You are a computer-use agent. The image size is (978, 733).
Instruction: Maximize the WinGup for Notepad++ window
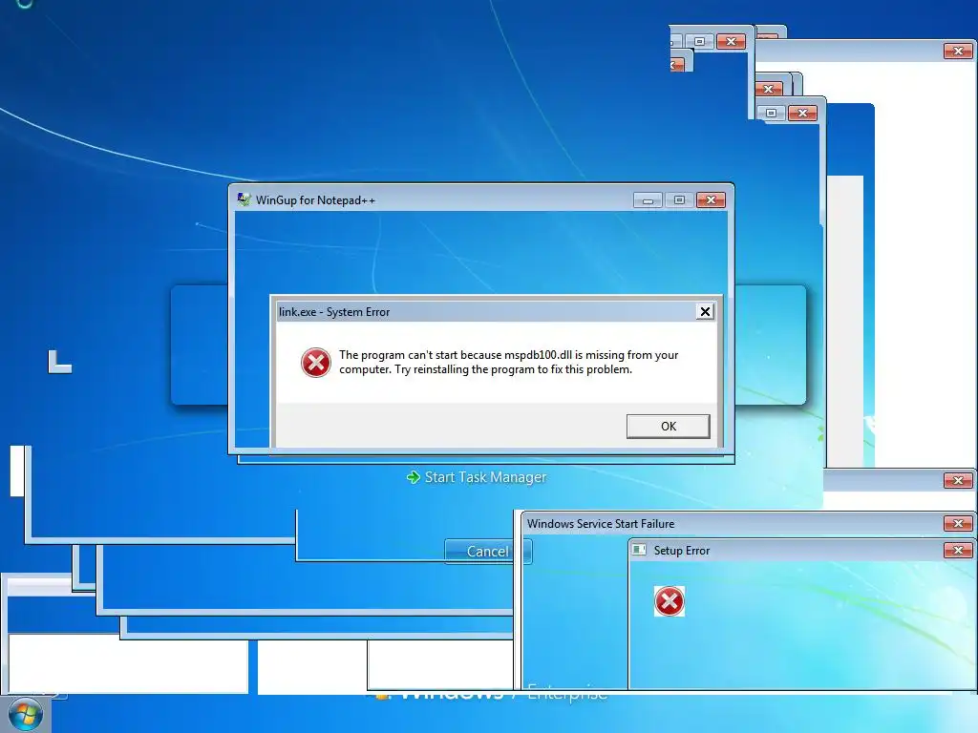pyautogui.click(x=679, y=200)
